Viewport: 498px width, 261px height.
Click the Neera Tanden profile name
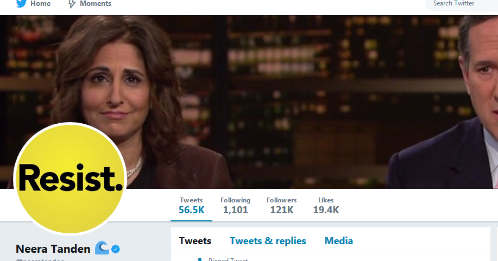pyautogui.click(x=53, y=249)
